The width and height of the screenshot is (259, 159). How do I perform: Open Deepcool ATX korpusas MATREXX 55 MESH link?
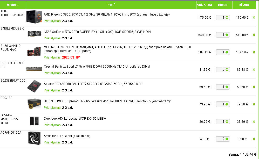coord(75,119)
